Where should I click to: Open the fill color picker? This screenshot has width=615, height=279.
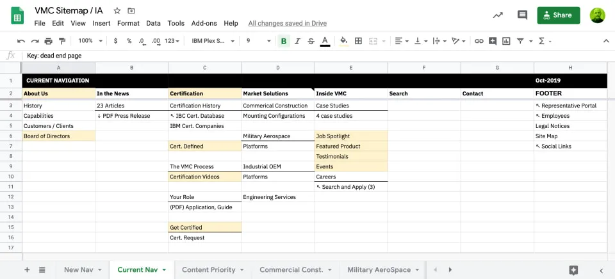point(343,41)
